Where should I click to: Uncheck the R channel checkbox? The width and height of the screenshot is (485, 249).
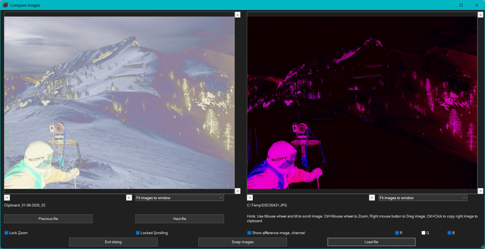tap(397, 233)
